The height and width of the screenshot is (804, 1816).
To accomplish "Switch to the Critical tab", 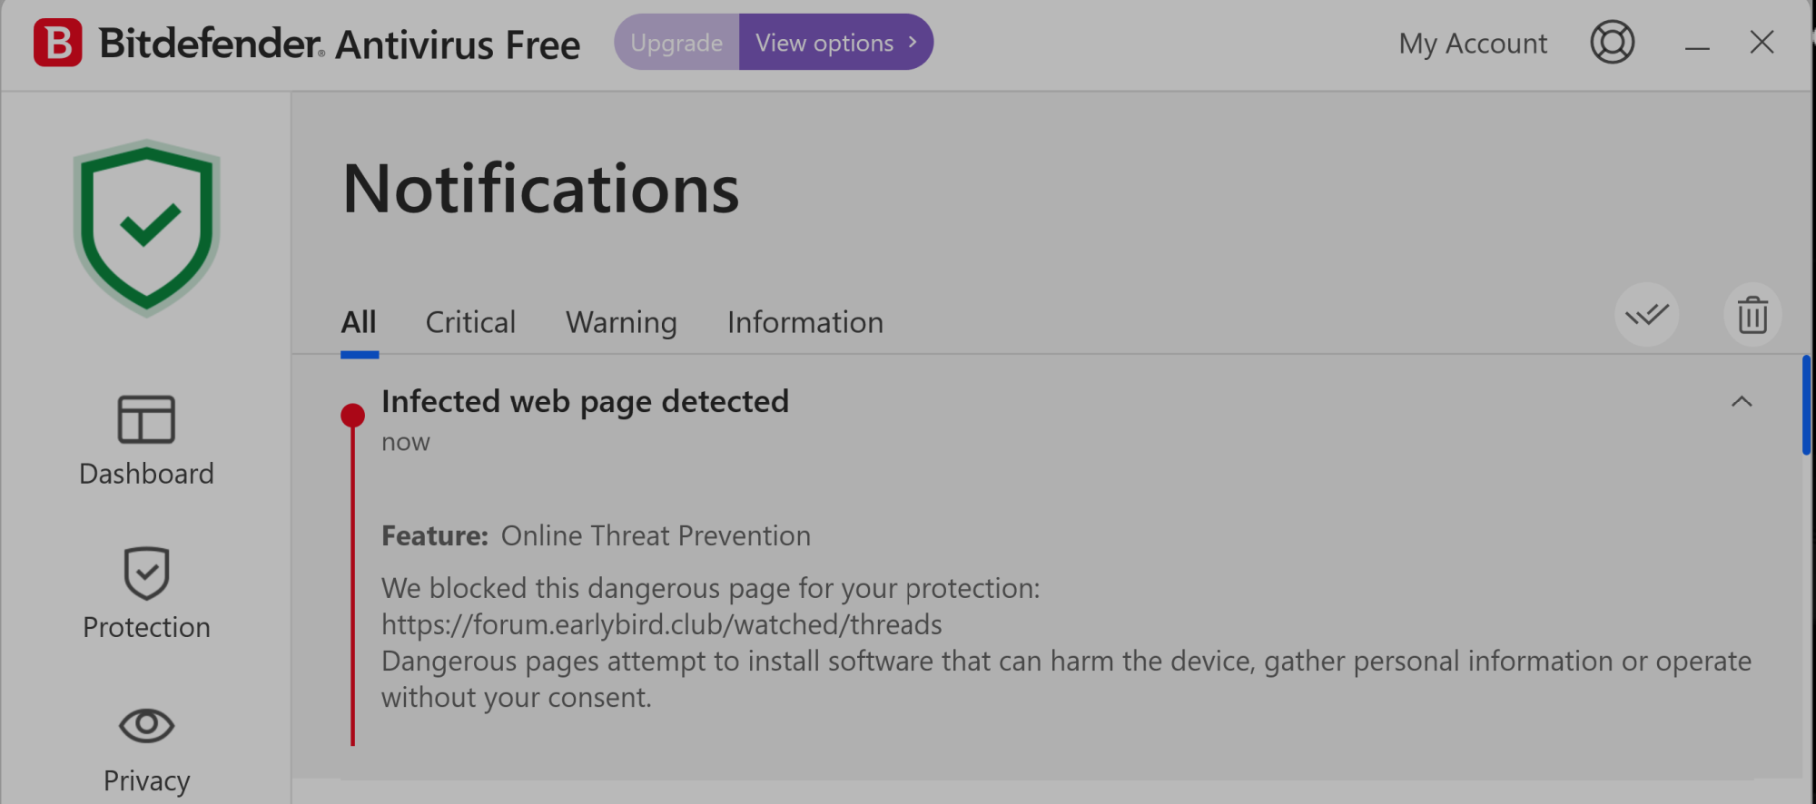I will (470, 322).
